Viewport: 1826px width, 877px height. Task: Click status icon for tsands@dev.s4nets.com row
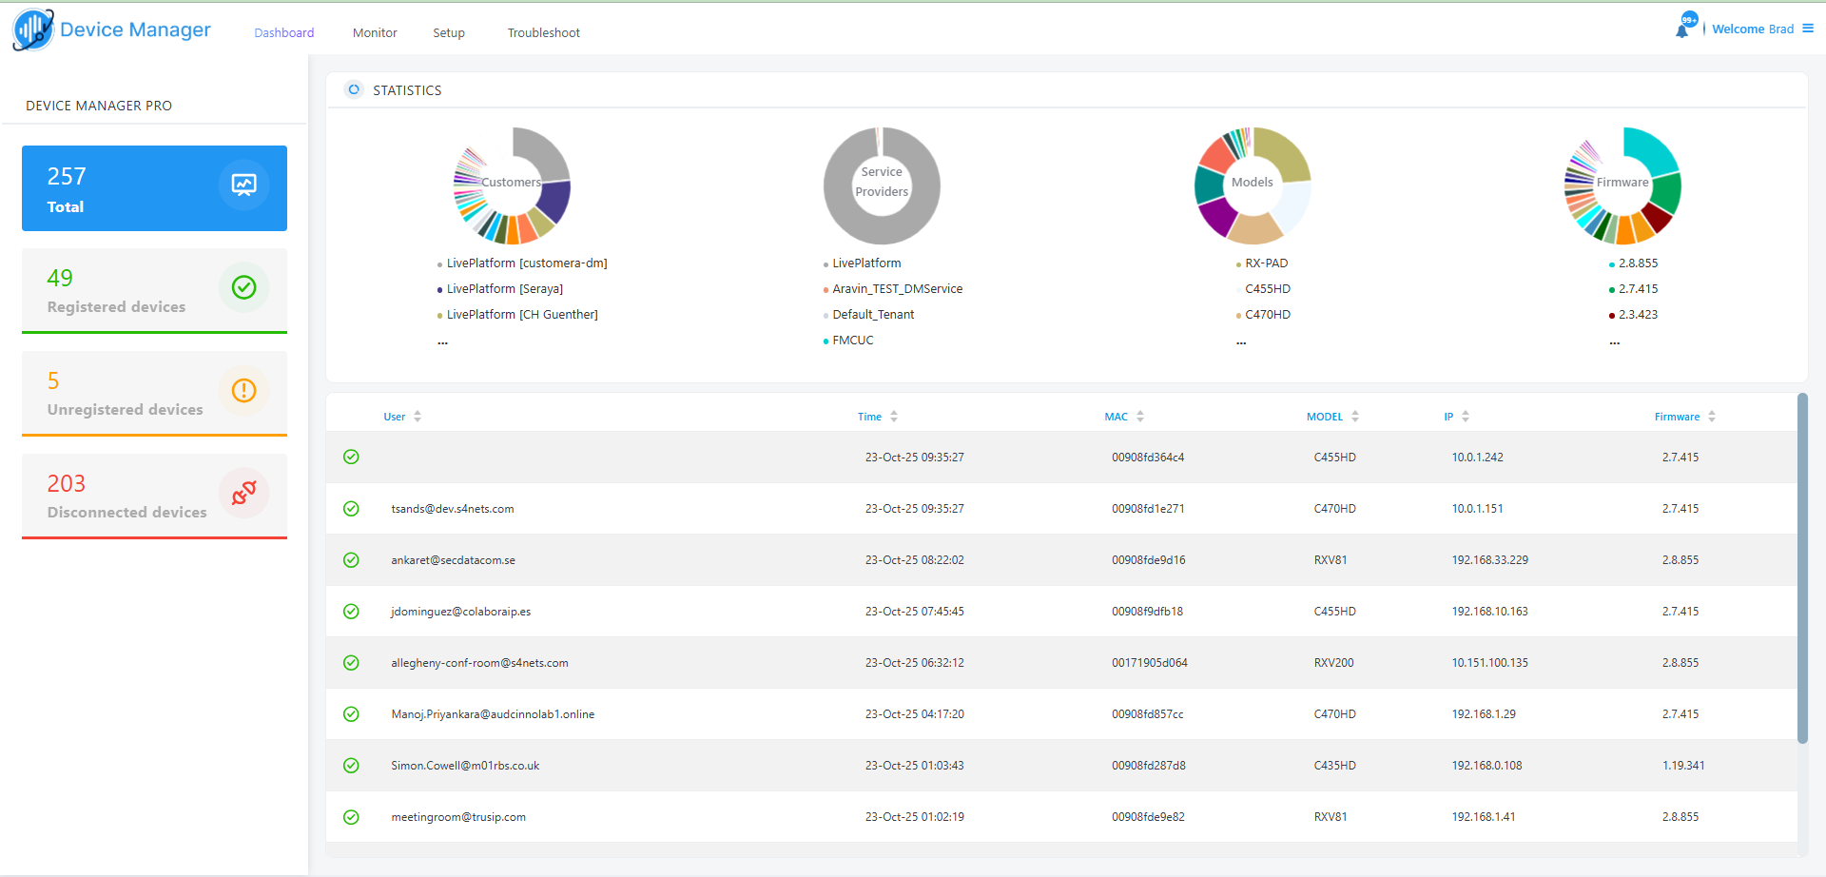(x=351, y=509)
